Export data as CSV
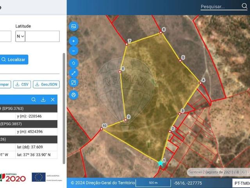 point(22,84)
